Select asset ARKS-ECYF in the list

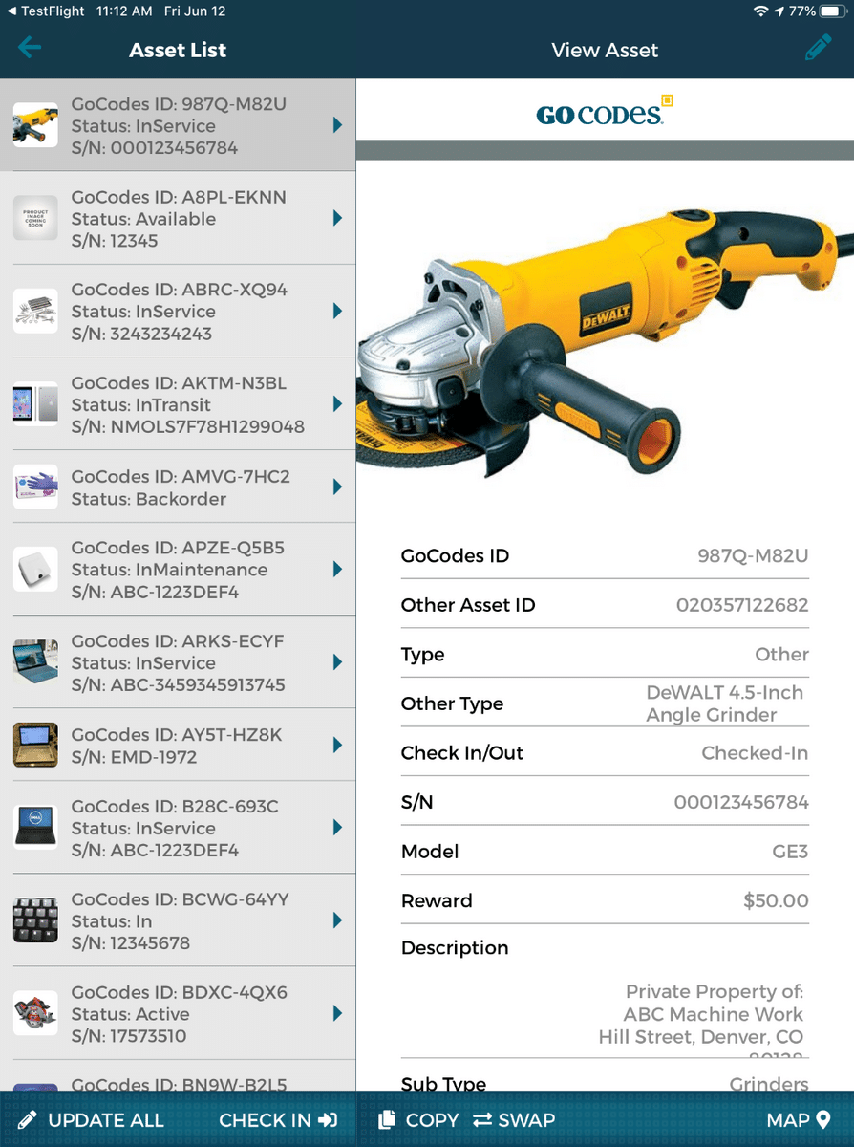click(178, 662)
